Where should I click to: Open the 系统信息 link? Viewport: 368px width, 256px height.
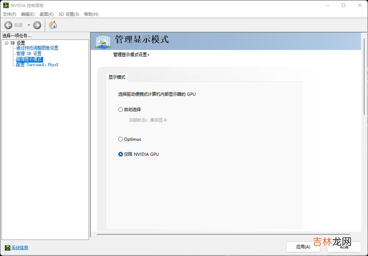20,247
